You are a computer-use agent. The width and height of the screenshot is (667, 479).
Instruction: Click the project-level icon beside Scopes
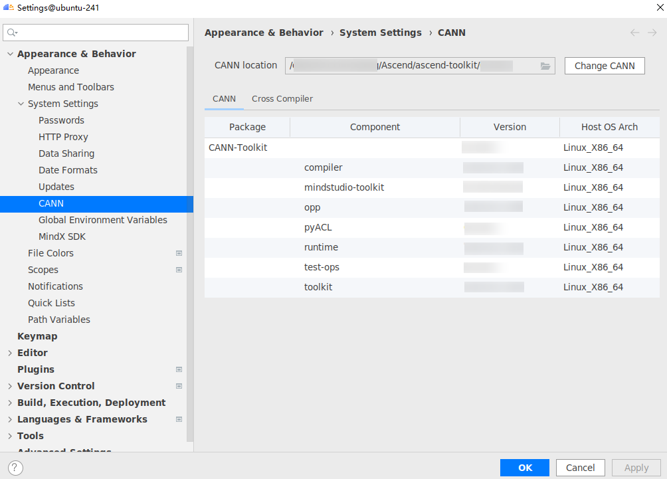(179, 270)
